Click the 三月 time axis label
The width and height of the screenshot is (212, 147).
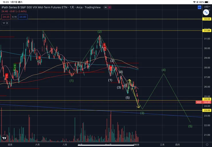[x=162, y=145]
